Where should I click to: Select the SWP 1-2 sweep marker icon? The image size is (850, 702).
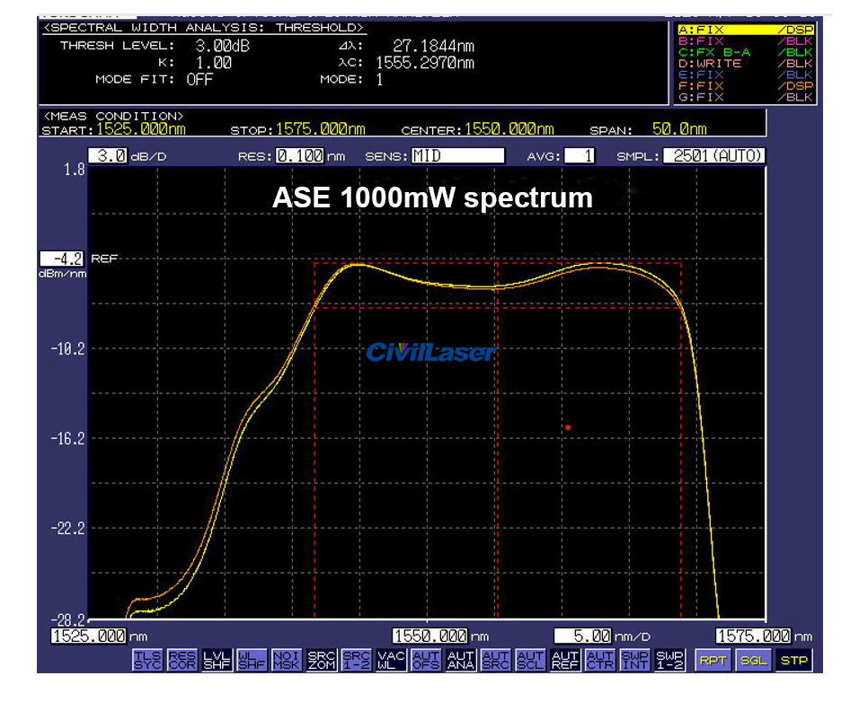(x=669, y=661)
